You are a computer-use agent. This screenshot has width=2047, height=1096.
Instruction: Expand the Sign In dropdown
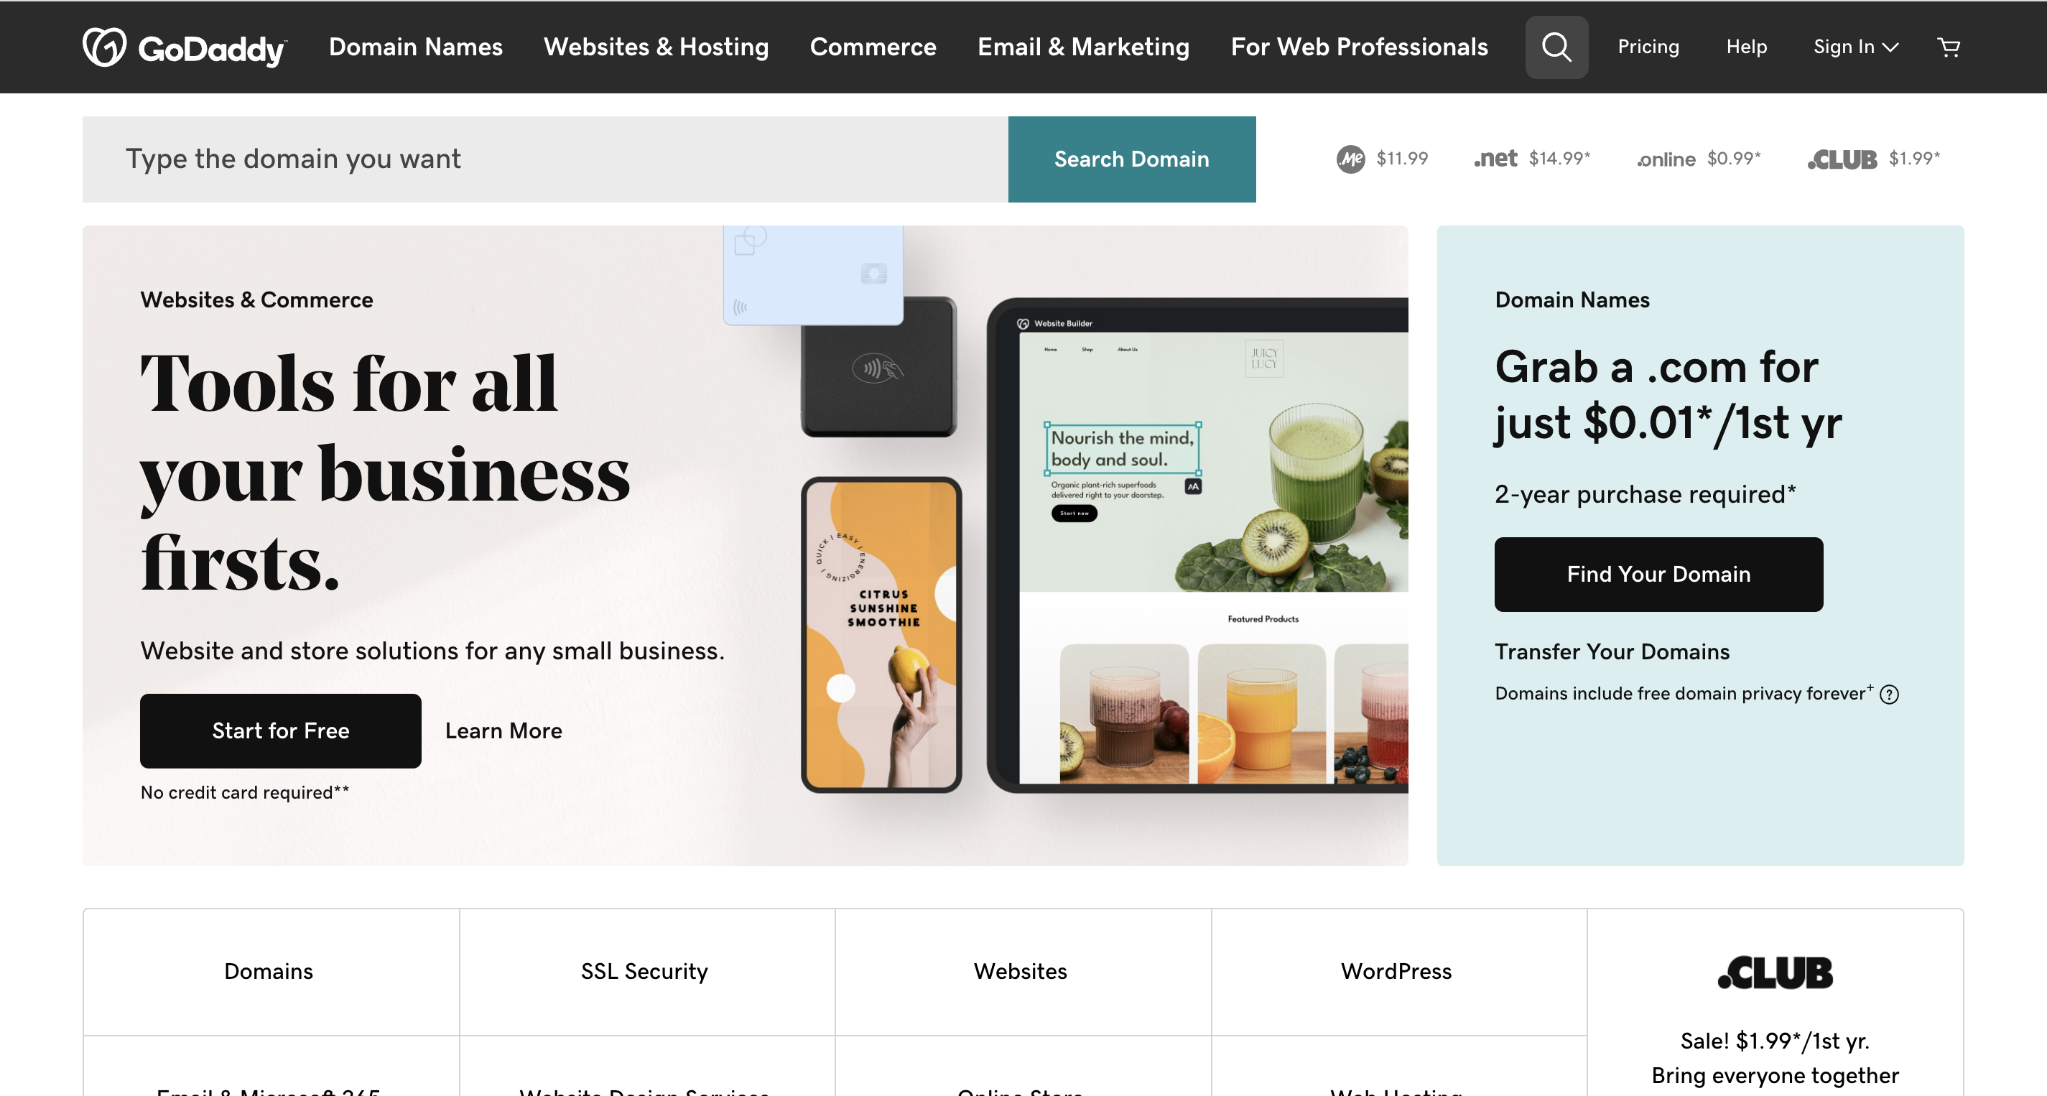pos(1855,47)
